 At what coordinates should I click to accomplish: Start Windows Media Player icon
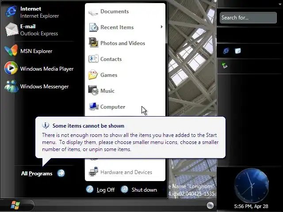tap(11, 68)
